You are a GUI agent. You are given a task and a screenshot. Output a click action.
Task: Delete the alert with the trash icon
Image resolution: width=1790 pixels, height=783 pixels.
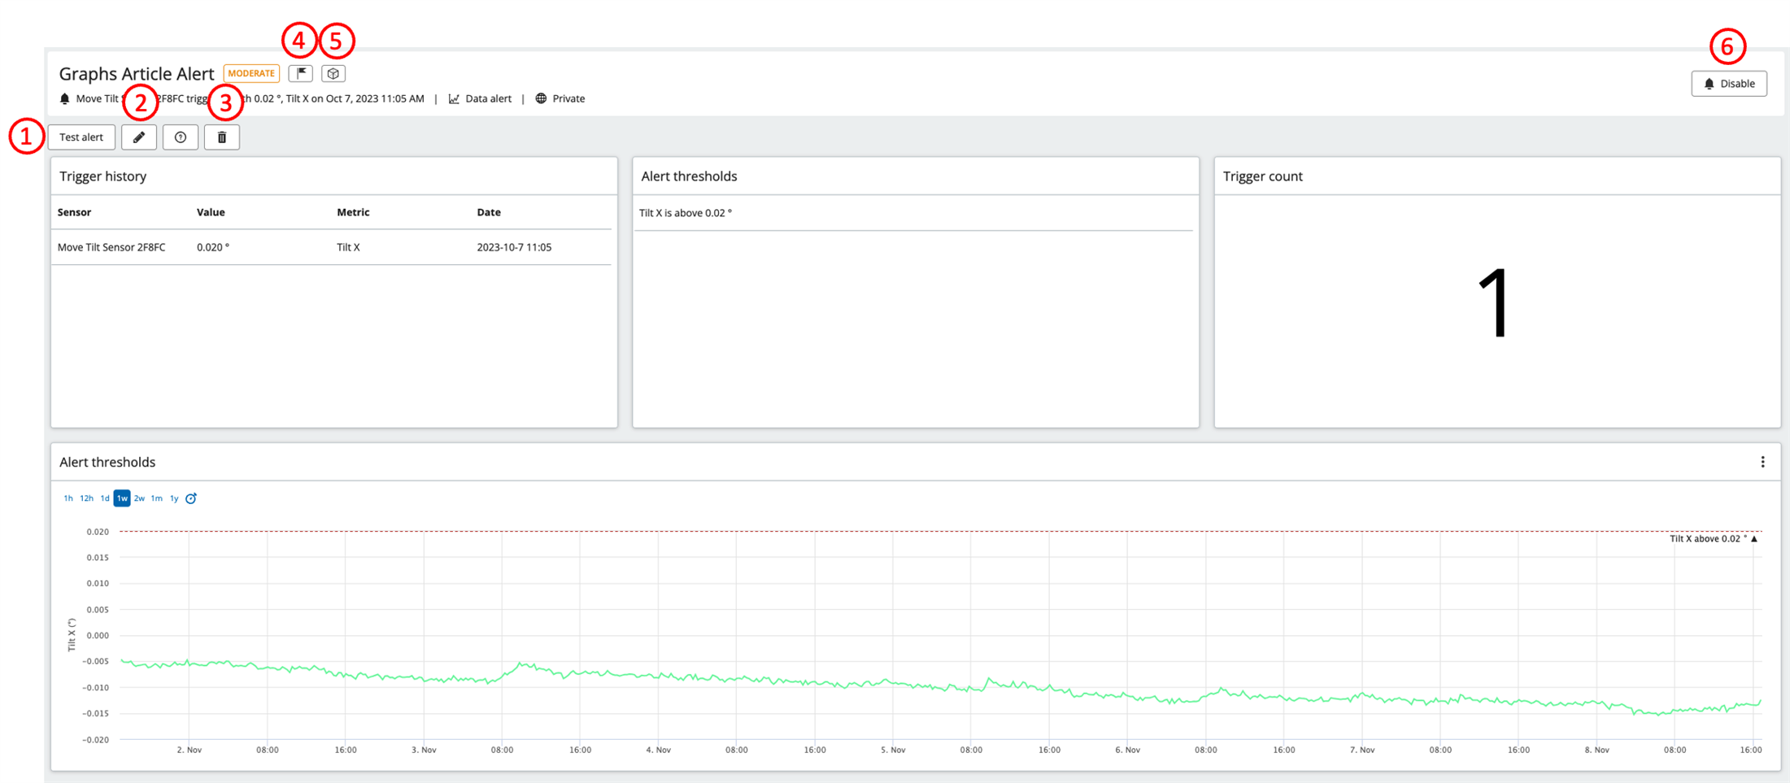pyautogui.click(x=221, y=137)
